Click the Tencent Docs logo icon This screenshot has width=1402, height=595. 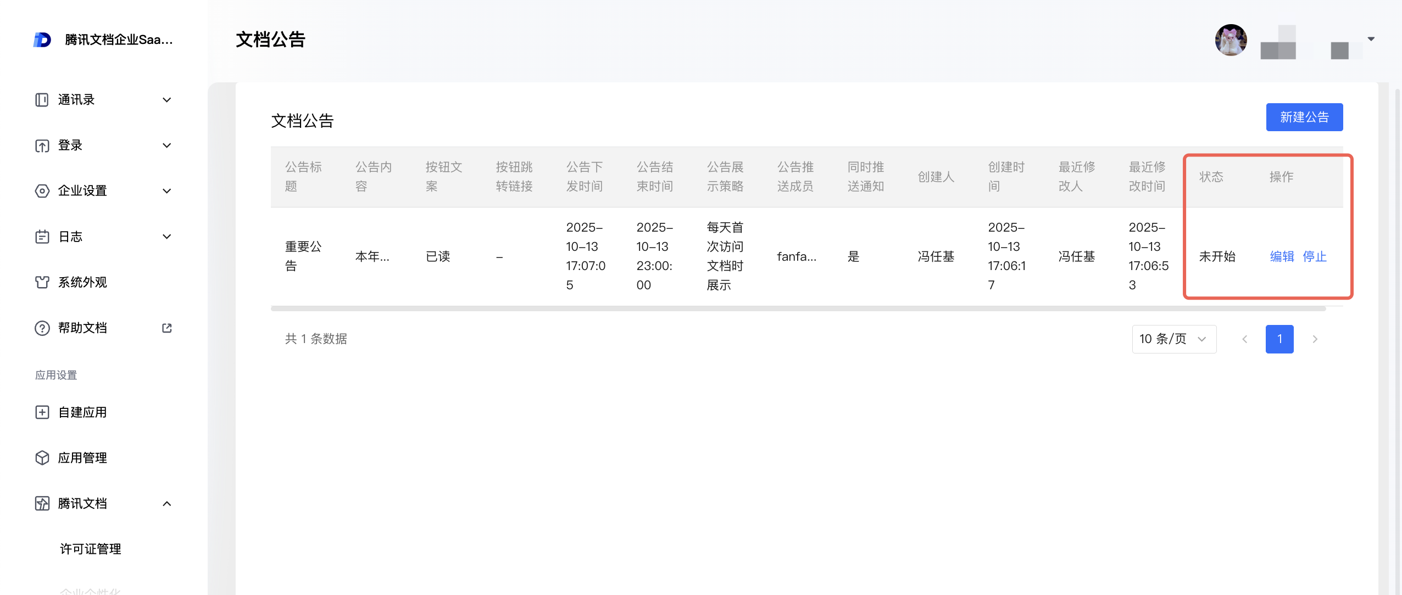tap(42, 40)
